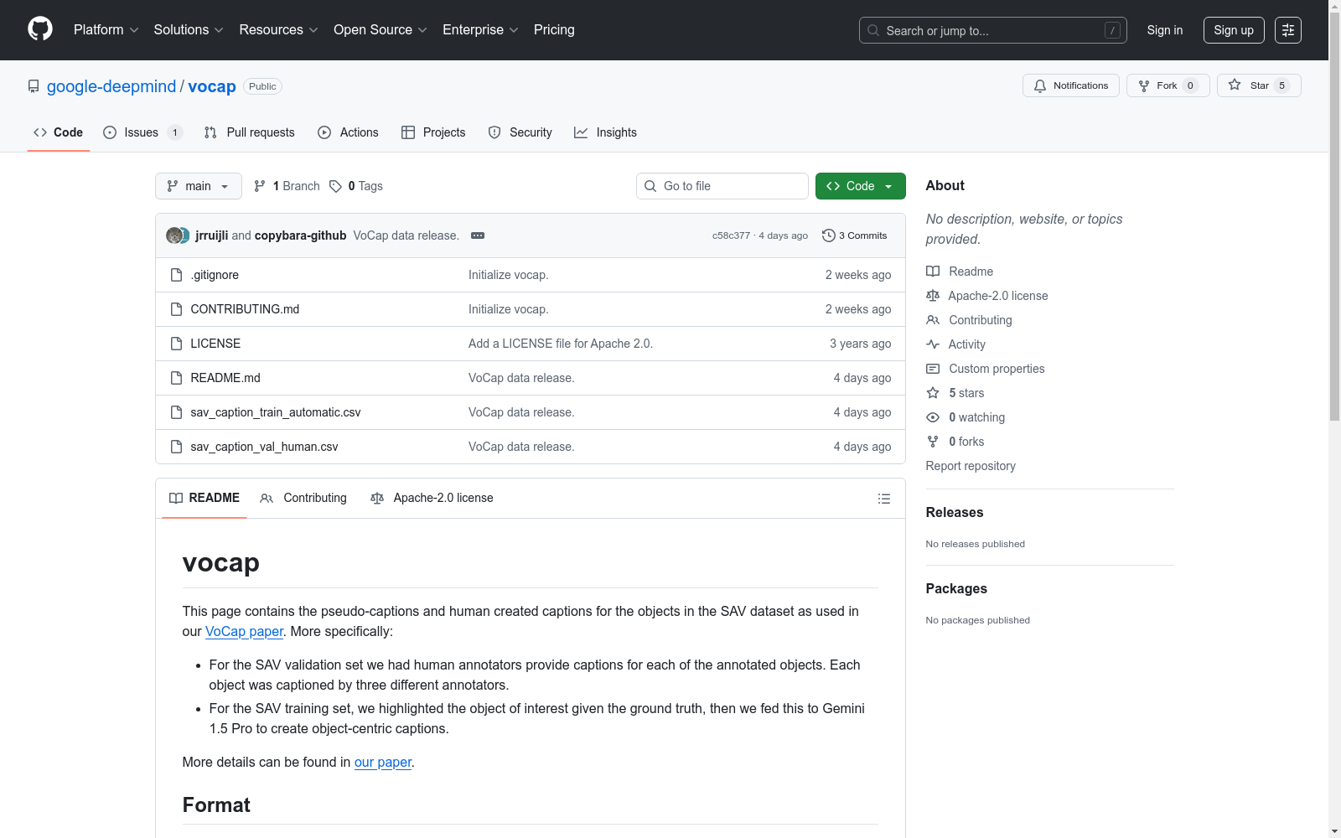This screenshot has width=1341, height=838.
Task: Click the c58c377 commit hash
Action: pos(731,235)
